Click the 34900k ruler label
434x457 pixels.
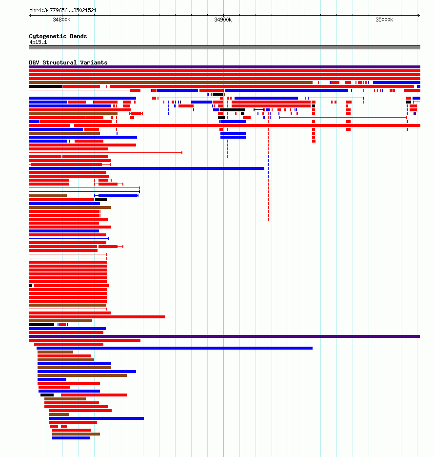tap(223, 20)
